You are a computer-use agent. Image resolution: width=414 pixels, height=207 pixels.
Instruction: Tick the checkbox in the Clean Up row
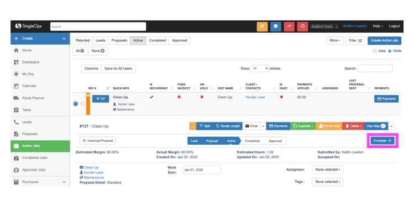pyautogui.click(x=82, y=104)
